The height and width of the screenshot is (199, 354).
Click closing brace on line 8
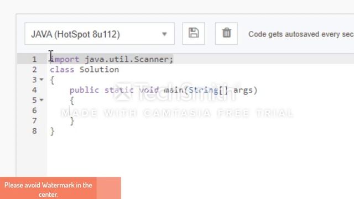52,131
